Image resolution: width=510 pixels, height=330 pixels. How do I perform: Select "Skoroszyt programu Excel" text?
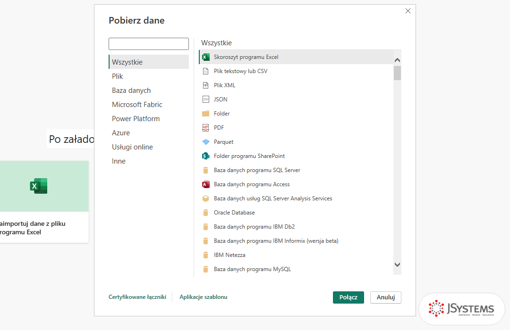pos(246,57)
